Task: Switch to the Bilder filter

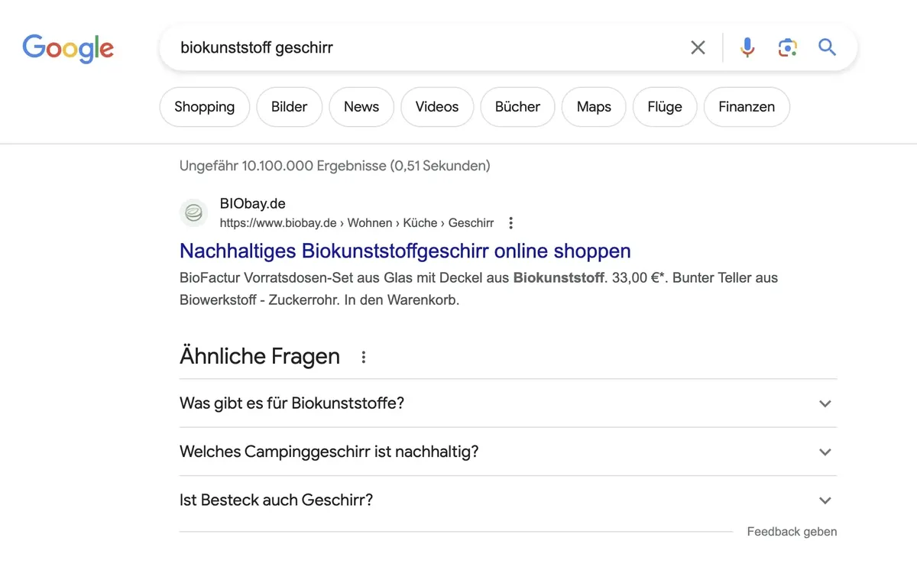Action: click(x=290, y=107)
